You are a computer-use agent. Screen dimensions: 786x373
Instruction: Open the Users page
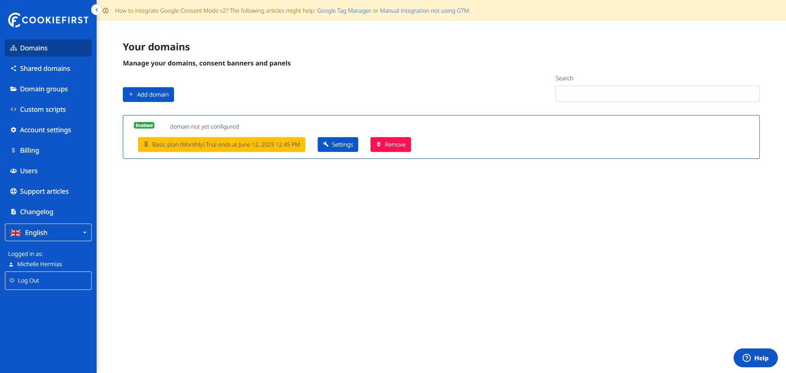pos(29,171)
